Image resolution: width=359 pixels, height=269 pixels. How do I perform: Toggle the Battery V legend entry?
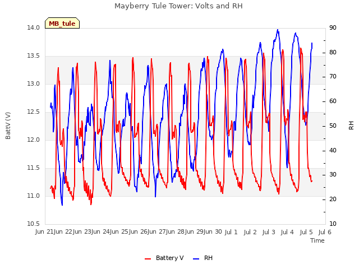(x=164, y=258)
